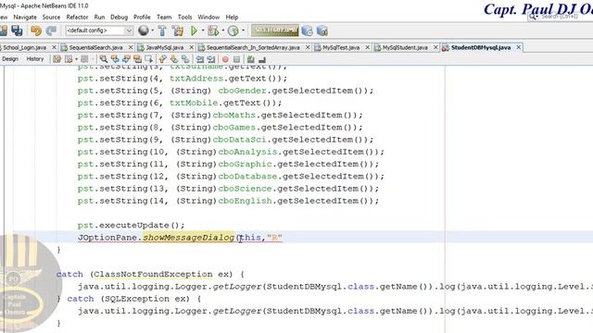Image resolution: width=593 pixels, height=333 pixels.
Task: Click the Back navigation icon in the editor toolbar
Action: pos(69,59)
